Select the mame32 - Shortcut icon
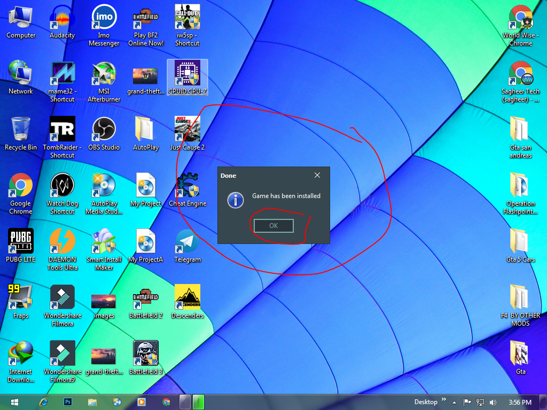 [x=62, y=82]
